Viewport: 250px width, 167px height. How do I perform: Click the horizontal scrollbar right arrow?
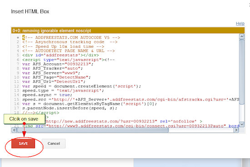click(x=236, y=130)
